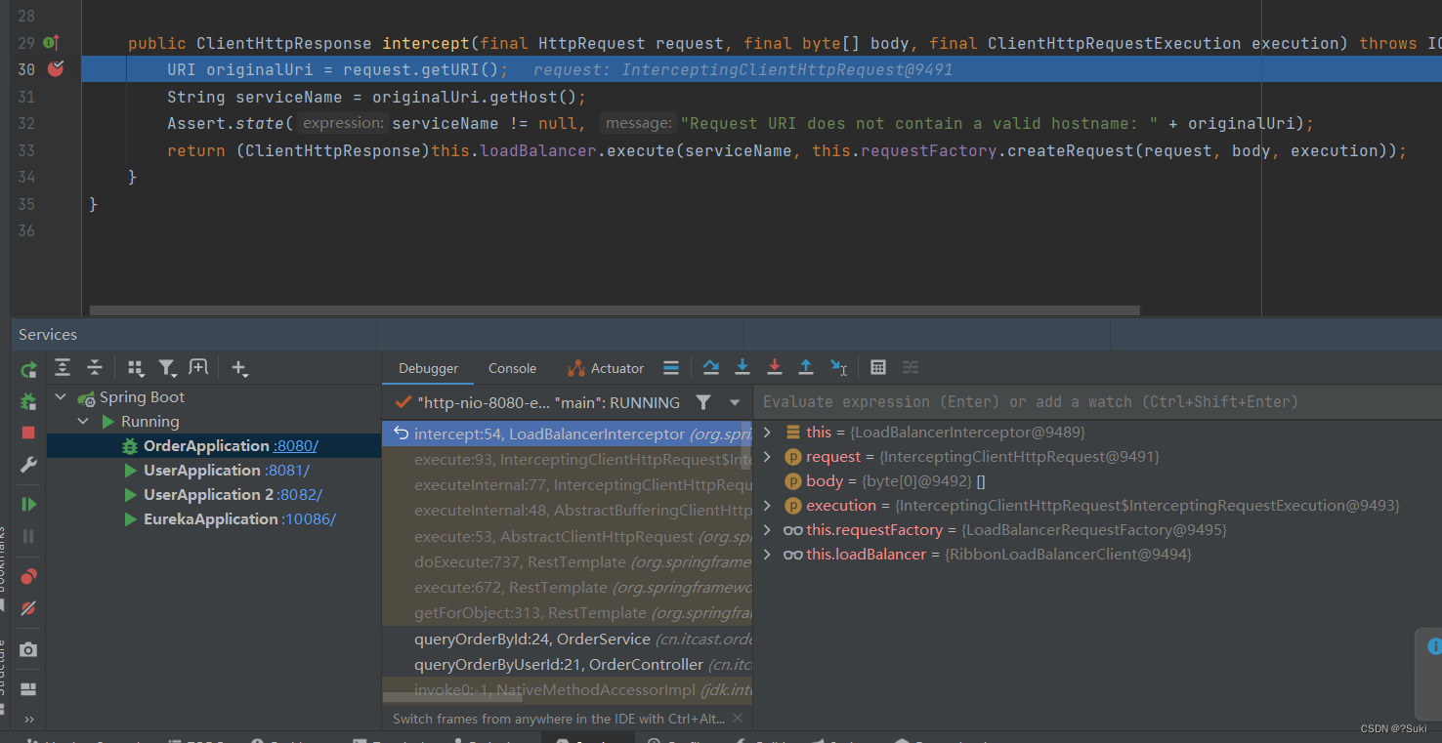Click the Restore Layout icon below camera
Image resolution: width=1442 pixels, height=743 pixels.
(28, 689)
